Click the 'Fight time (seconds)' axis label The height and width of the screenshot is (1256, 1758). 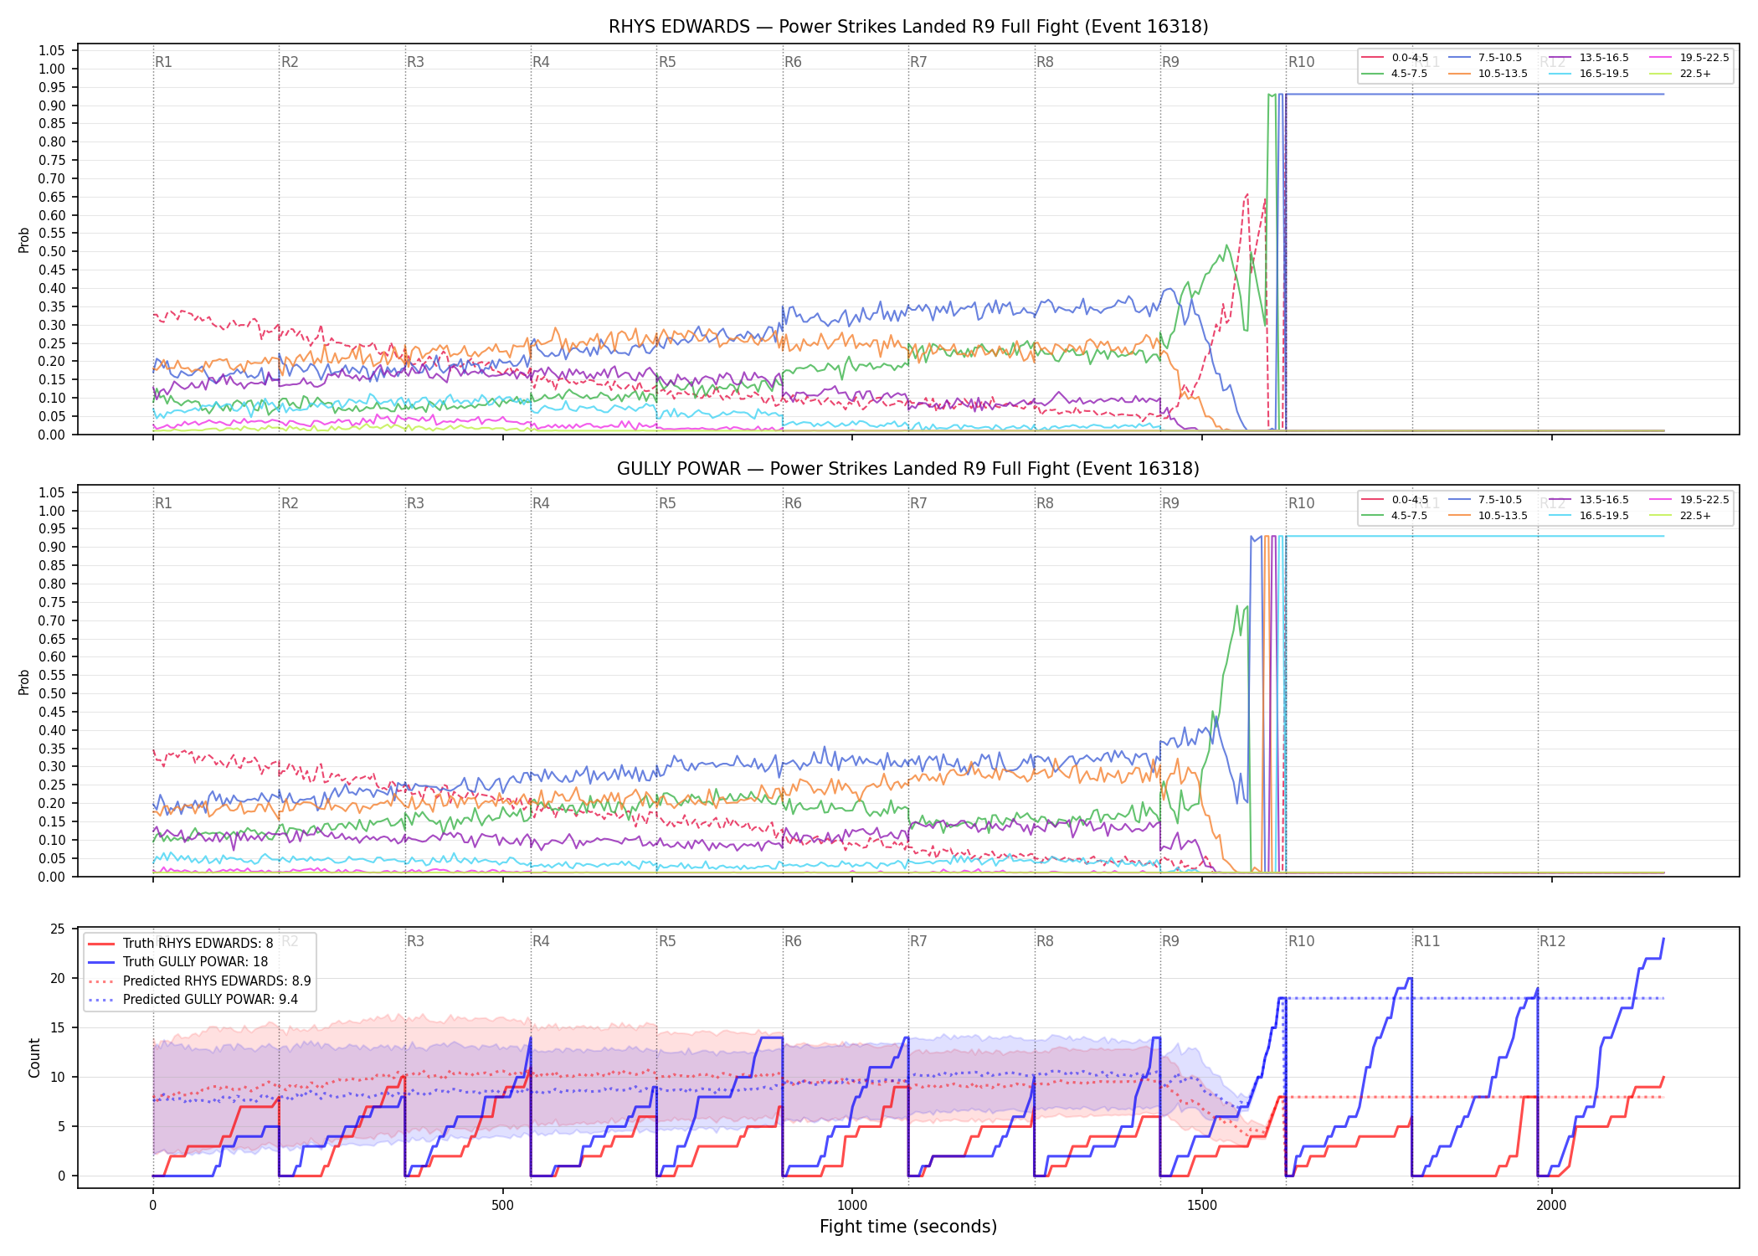click(x=908, y=1227)
